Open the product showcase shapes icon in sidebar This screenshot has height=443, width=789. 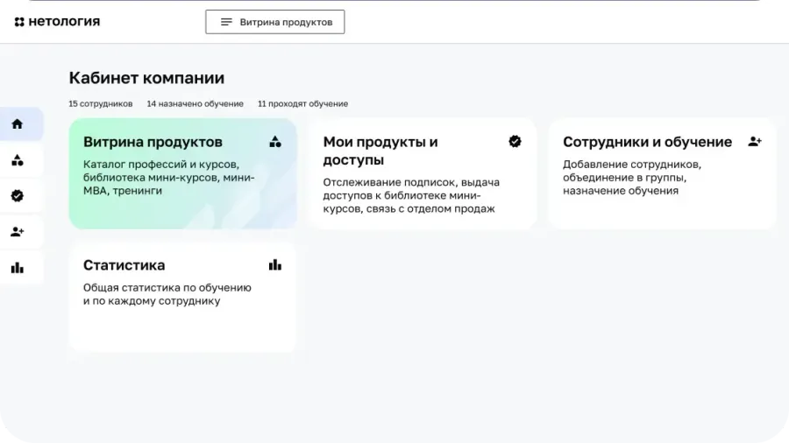[x=18, y=160]
